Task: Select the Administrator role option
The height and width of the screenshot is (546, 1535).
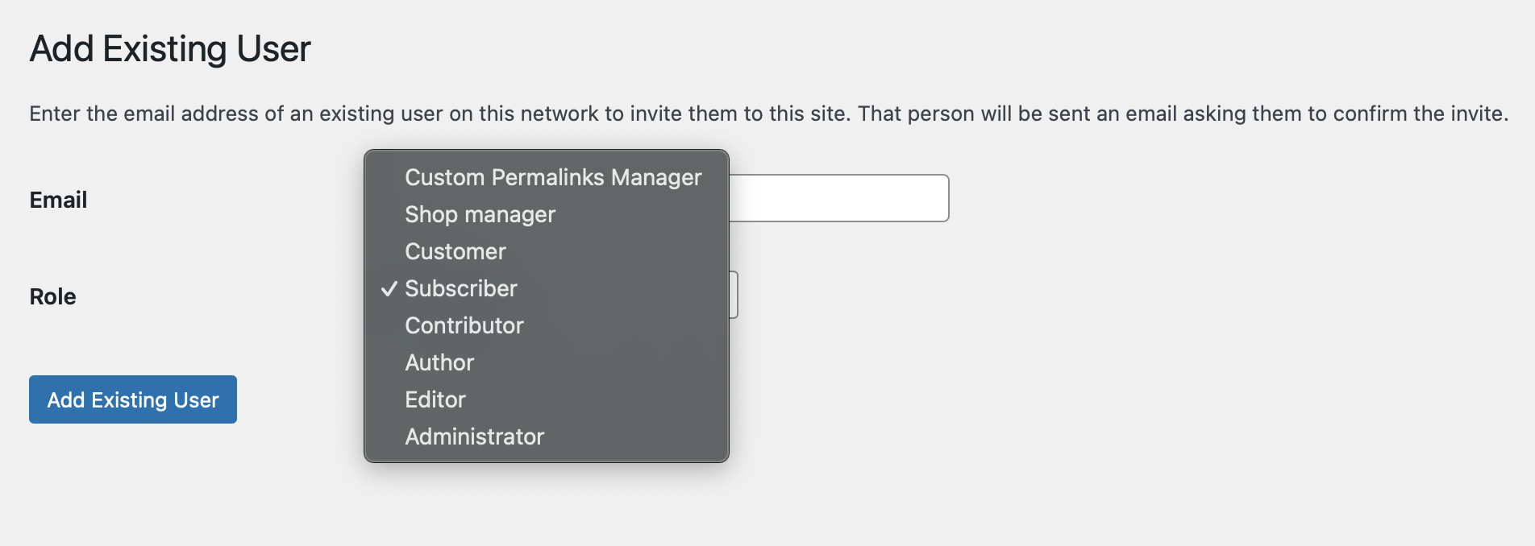Action: tap(474, 436)
